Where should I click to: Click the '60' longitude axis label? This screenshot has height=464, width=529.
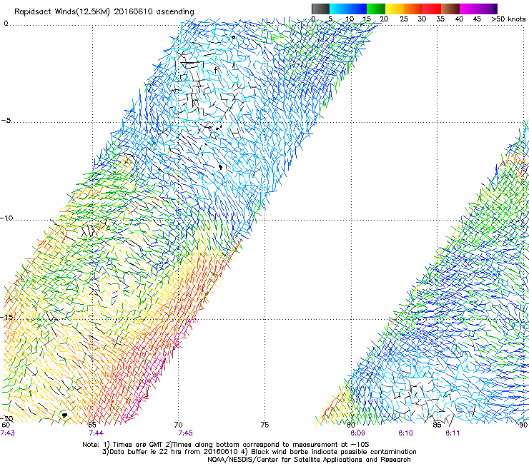tap(6, 425)
